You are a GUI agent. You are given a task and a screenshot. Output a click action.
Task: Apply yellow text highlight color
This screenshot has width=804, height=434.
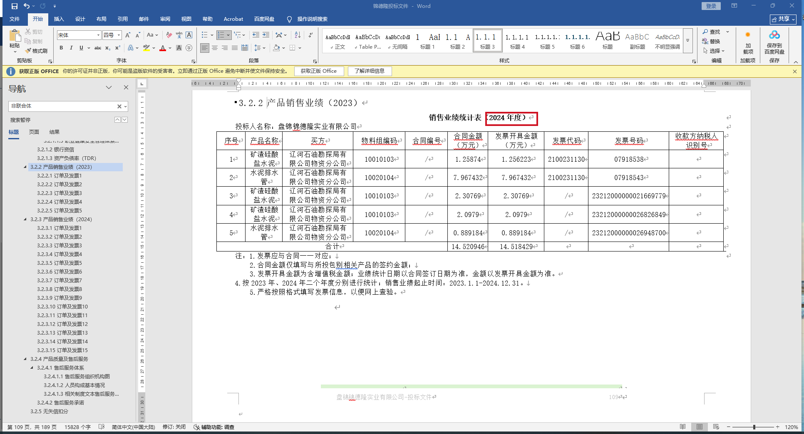coord(146,48)
